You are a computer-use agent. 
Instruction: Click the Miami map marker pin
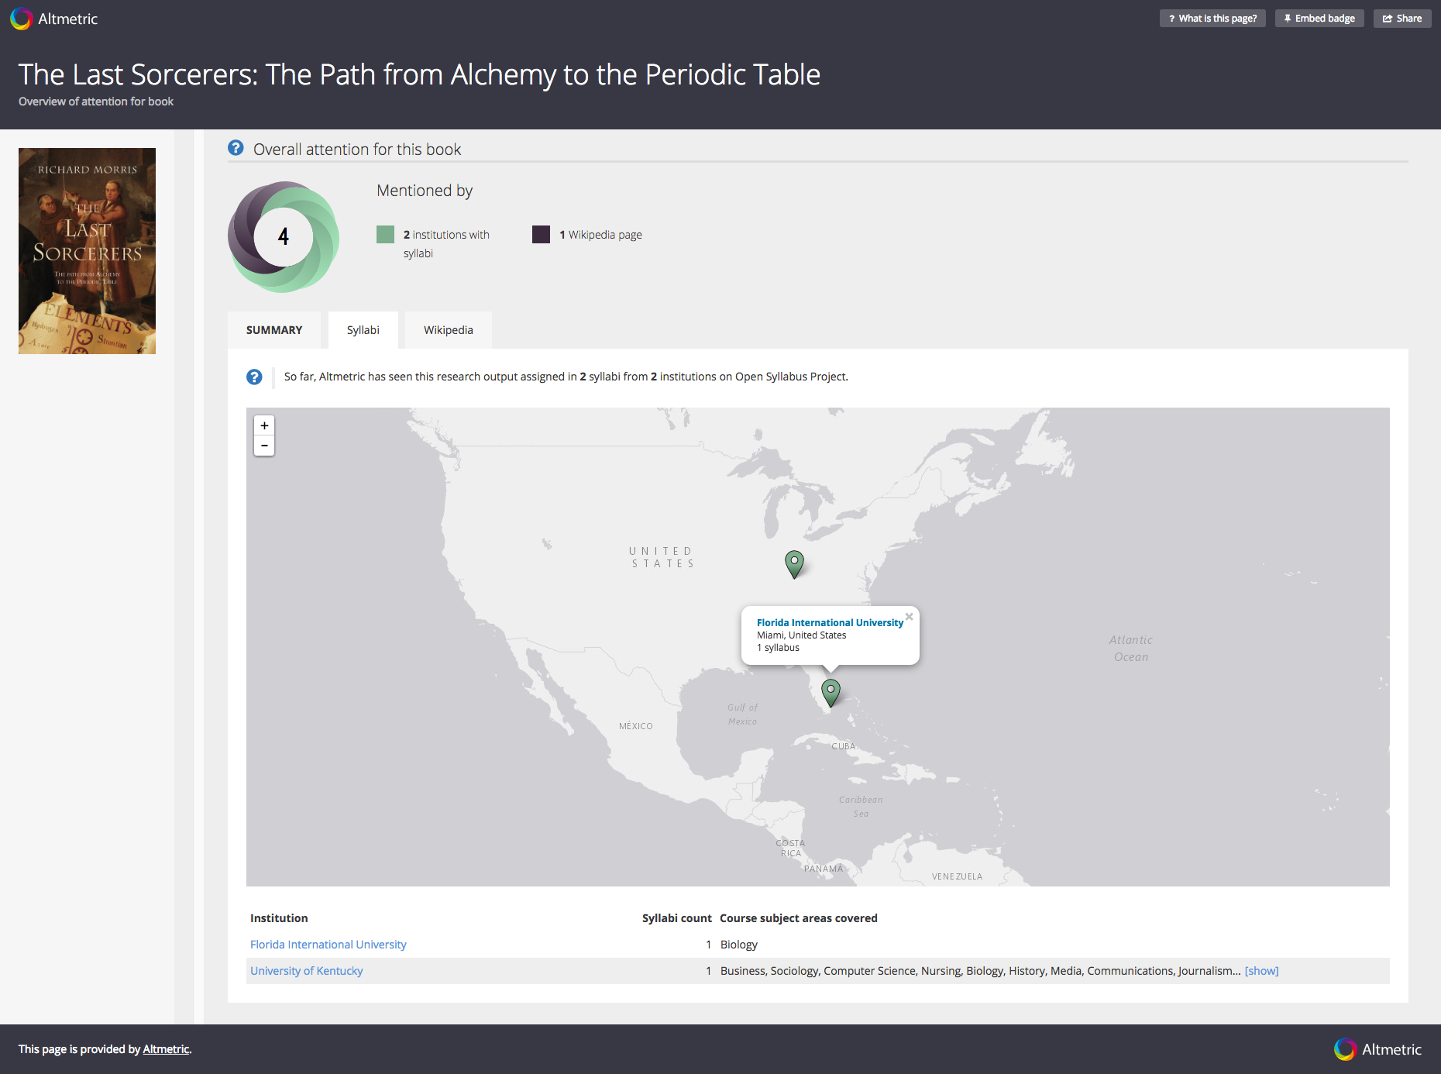[831, 693]
